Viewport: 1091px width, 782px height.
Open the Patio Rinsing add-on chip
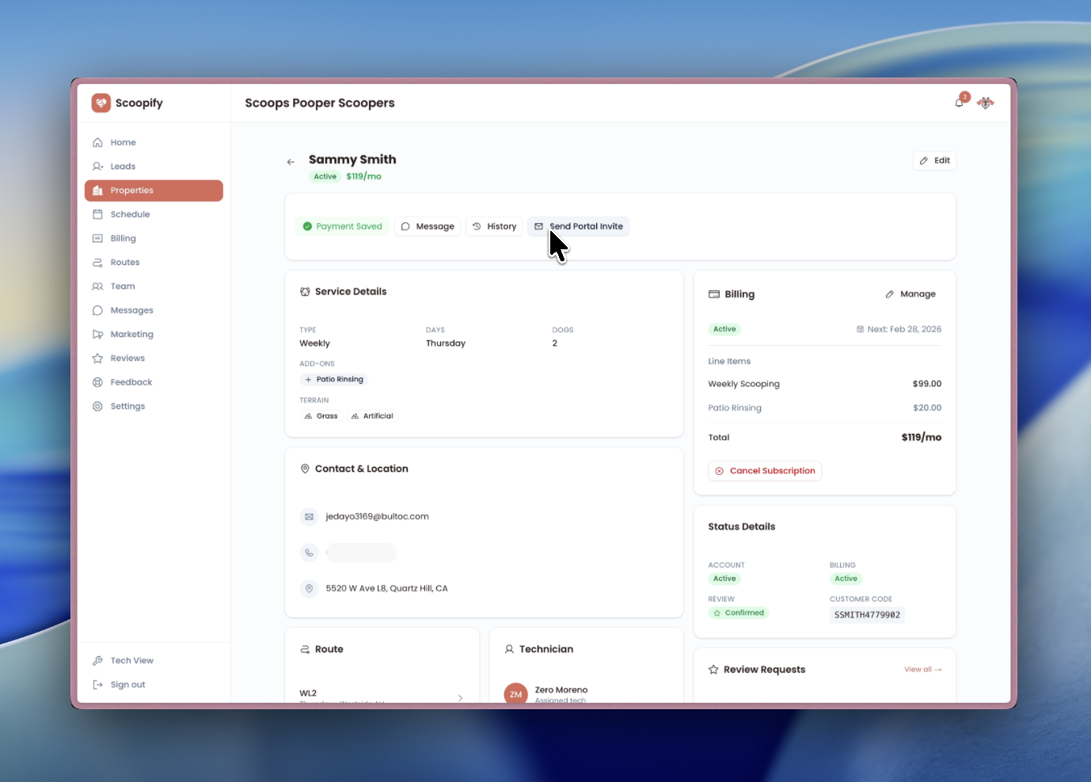point(333,379)
